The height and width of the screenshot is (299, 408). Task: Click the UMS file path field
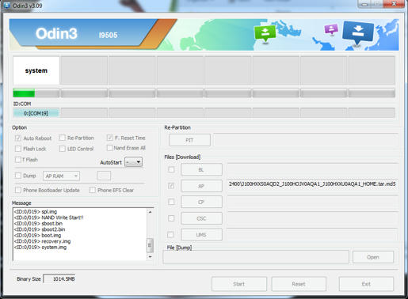tap(312, 235)
